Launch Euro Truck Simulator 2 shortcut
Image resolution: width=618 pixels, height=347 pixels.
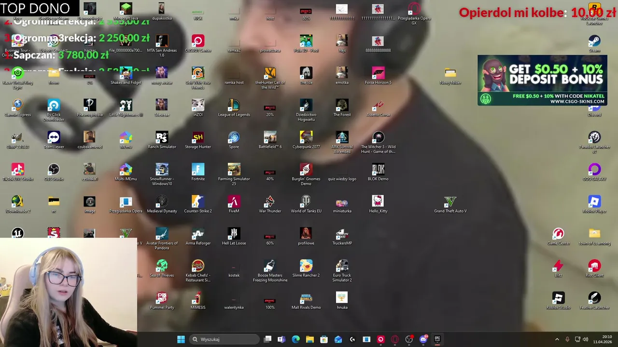click(342, 271)
